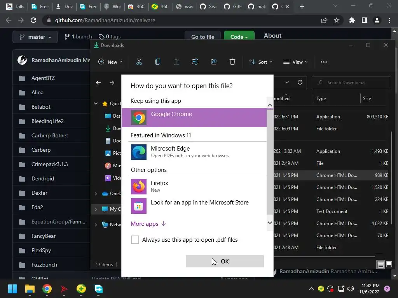Go back to the previous Chrome page
This screenshot has height=298, width=398.
(x=9, y=20)
